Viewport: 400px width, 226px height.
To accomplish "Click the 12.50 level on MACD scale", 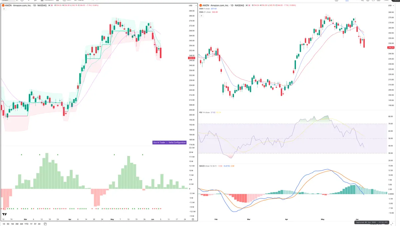I will (x=391, y=170).
